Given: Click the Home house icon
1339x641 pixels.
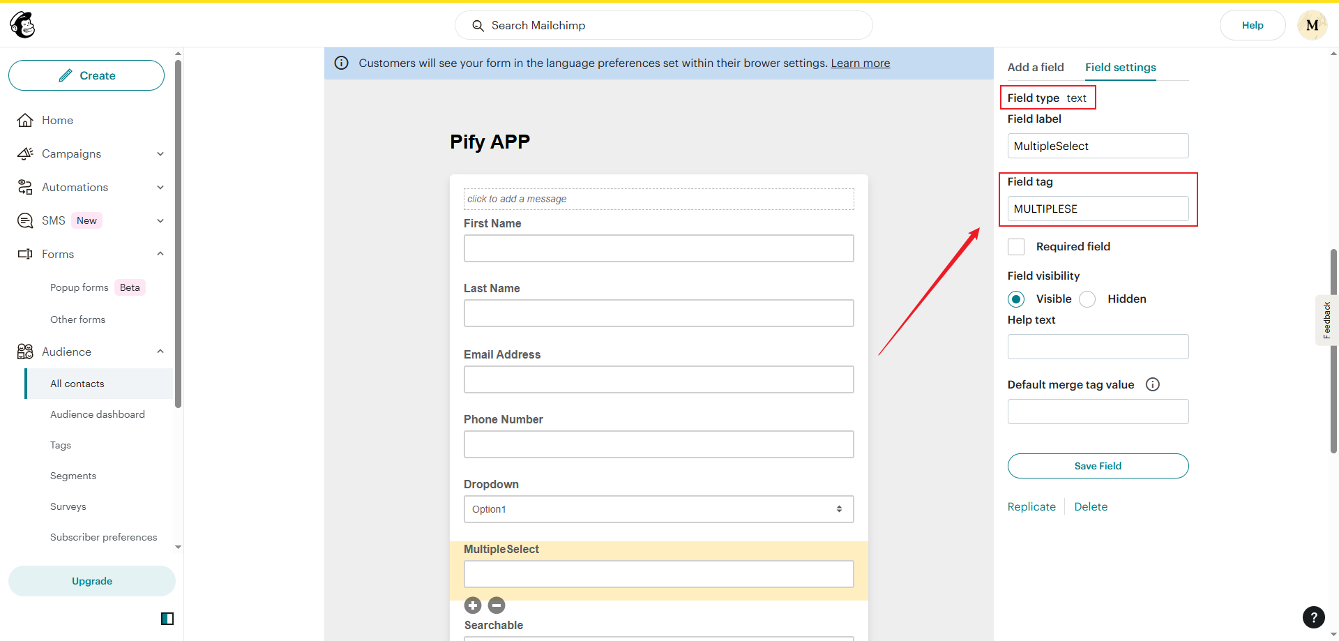Looking at the screenshot, I should [25, 120].
